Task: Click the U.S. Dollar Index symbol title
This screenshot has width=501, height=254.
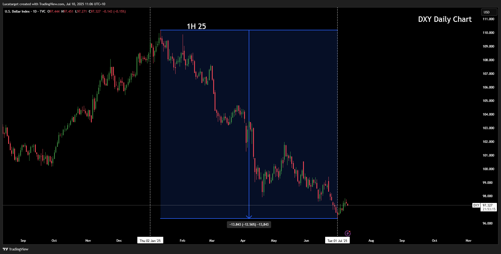Action: click(17, 11)
